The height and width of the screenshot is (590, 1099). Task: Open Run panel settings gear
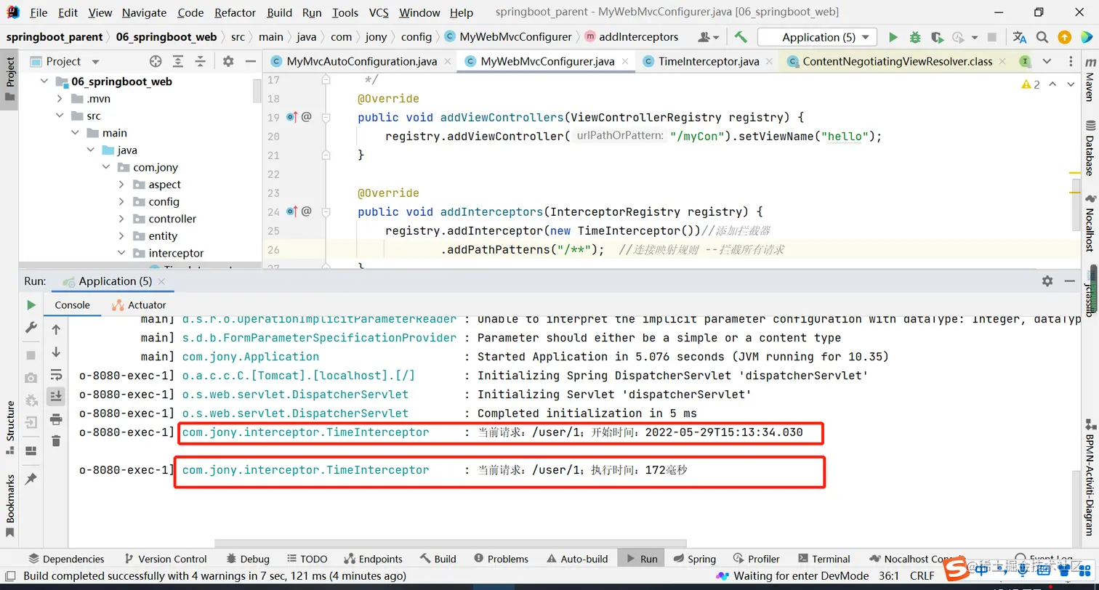(x=1047, y=281)
